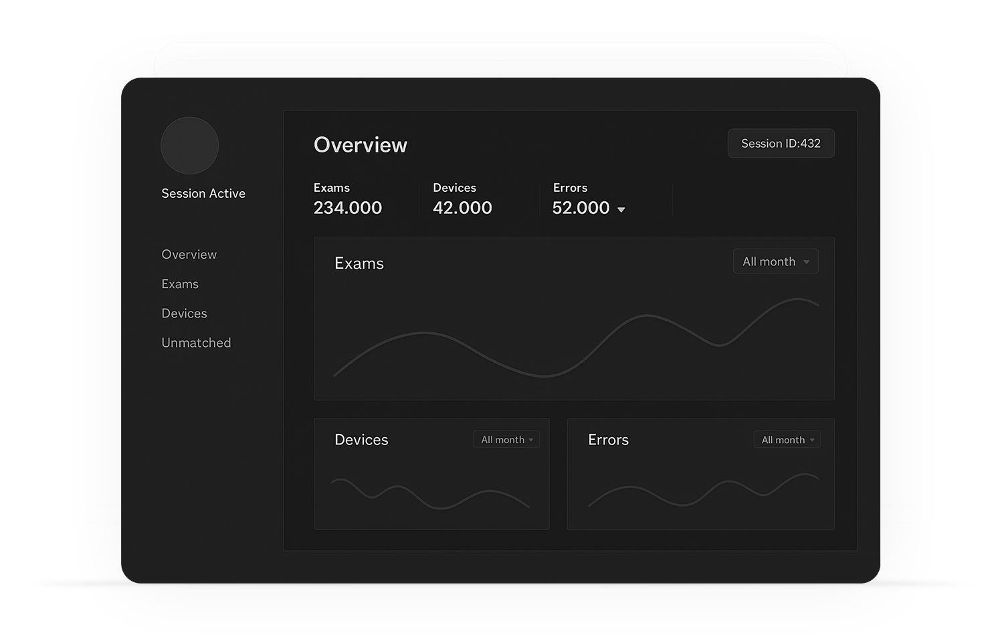The image size is (1000, 635).
Task: Open the Unmatched sidebar item
Action: 196,343
